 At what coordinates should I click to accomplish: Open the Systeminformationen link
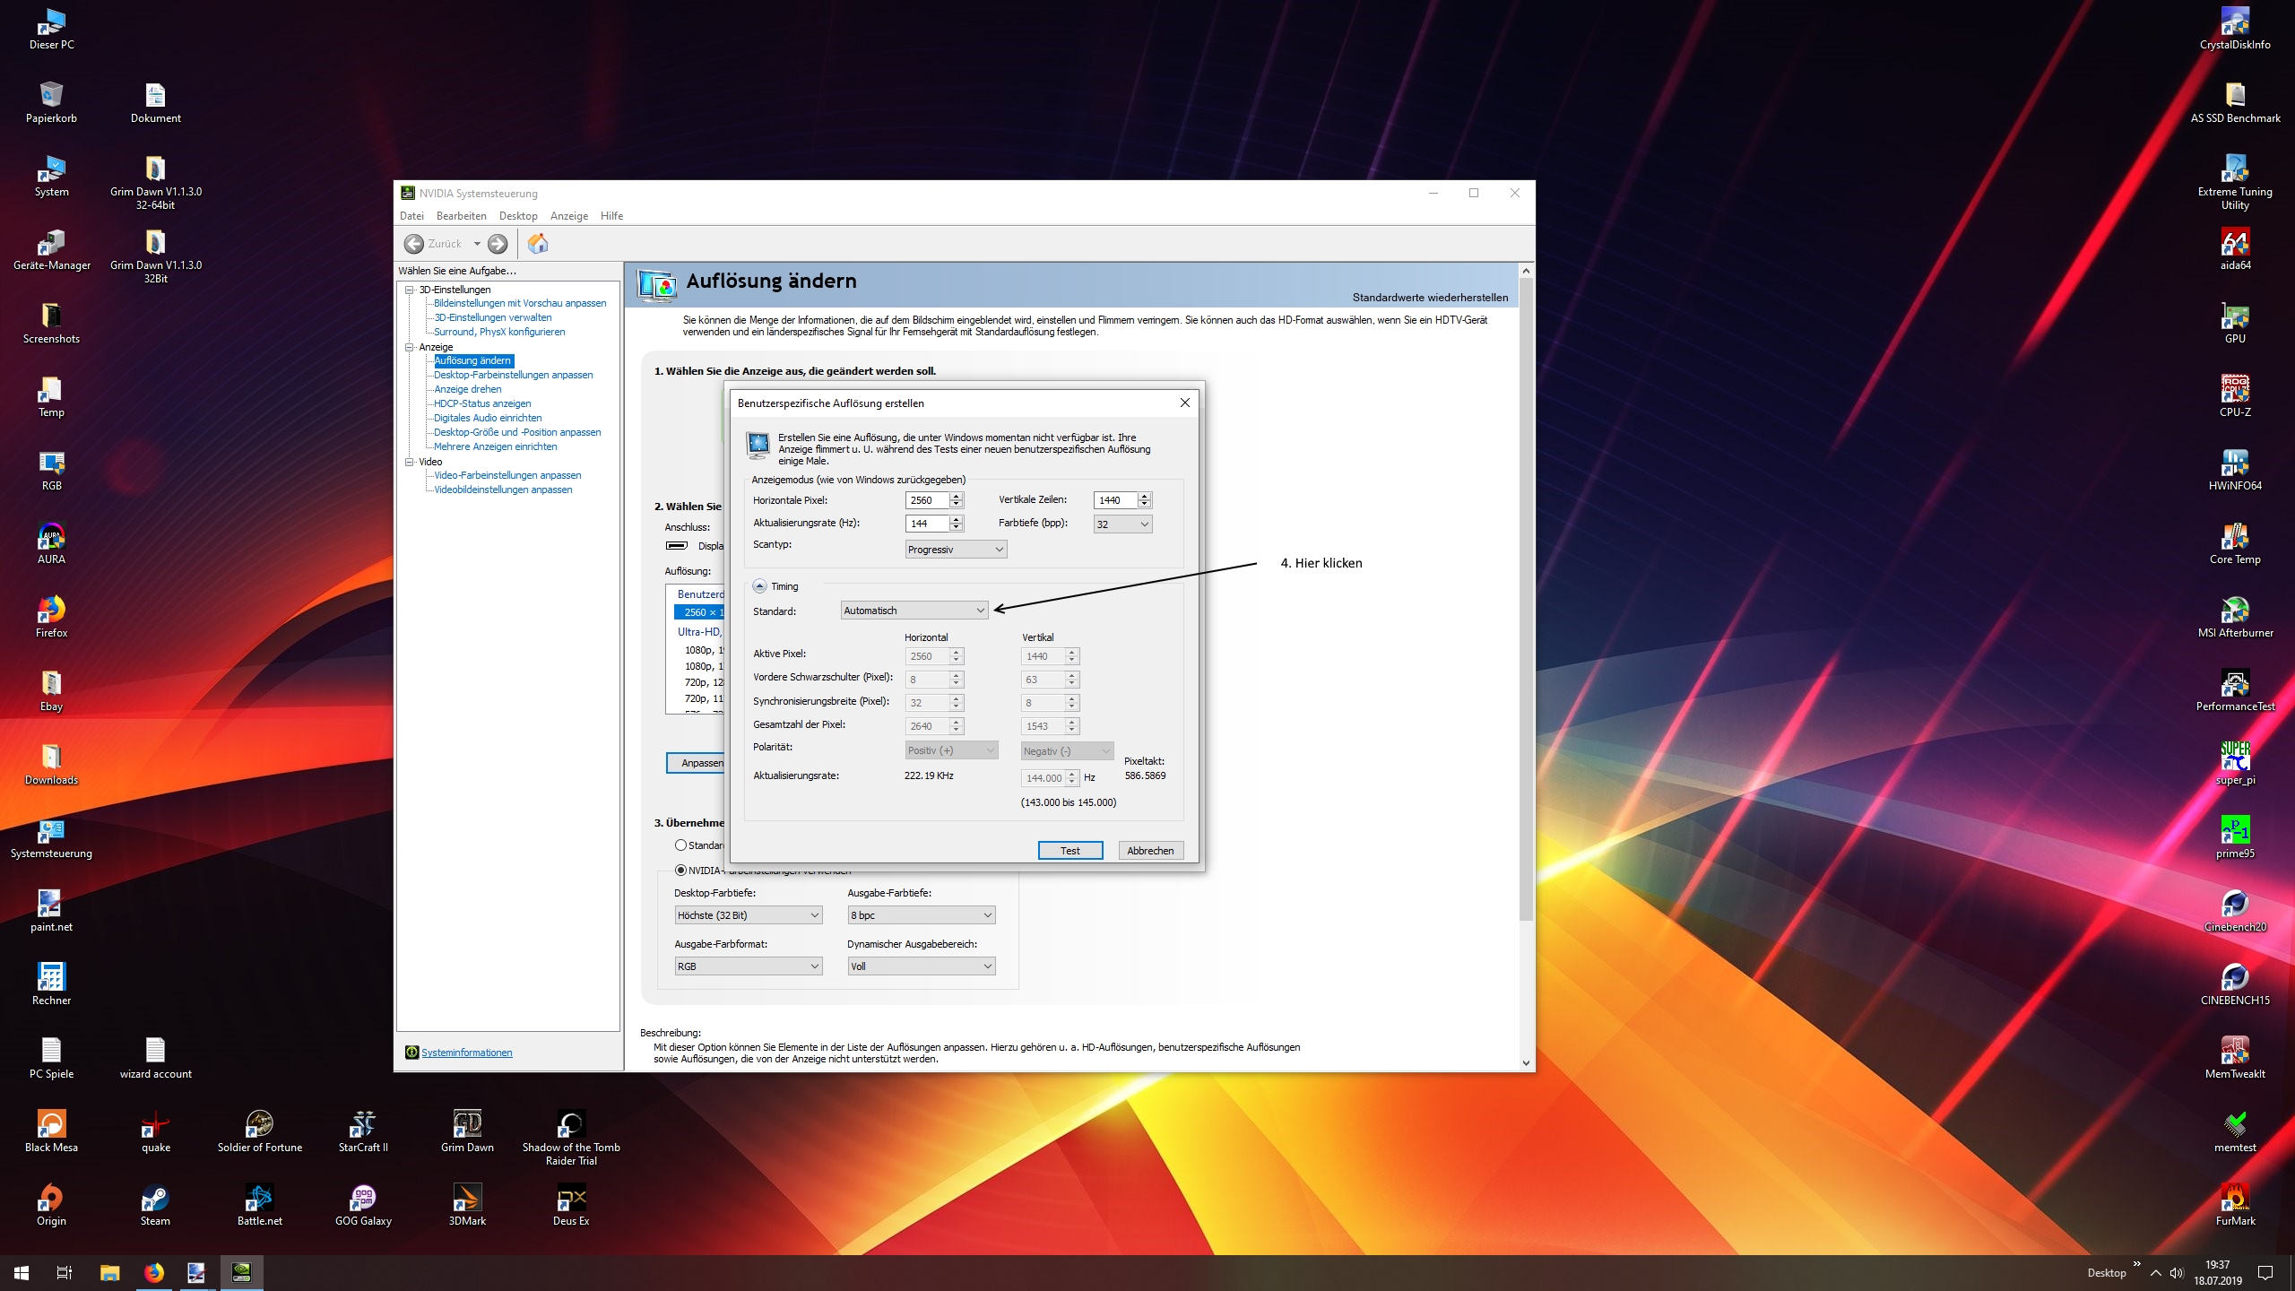pos(467,1053)
